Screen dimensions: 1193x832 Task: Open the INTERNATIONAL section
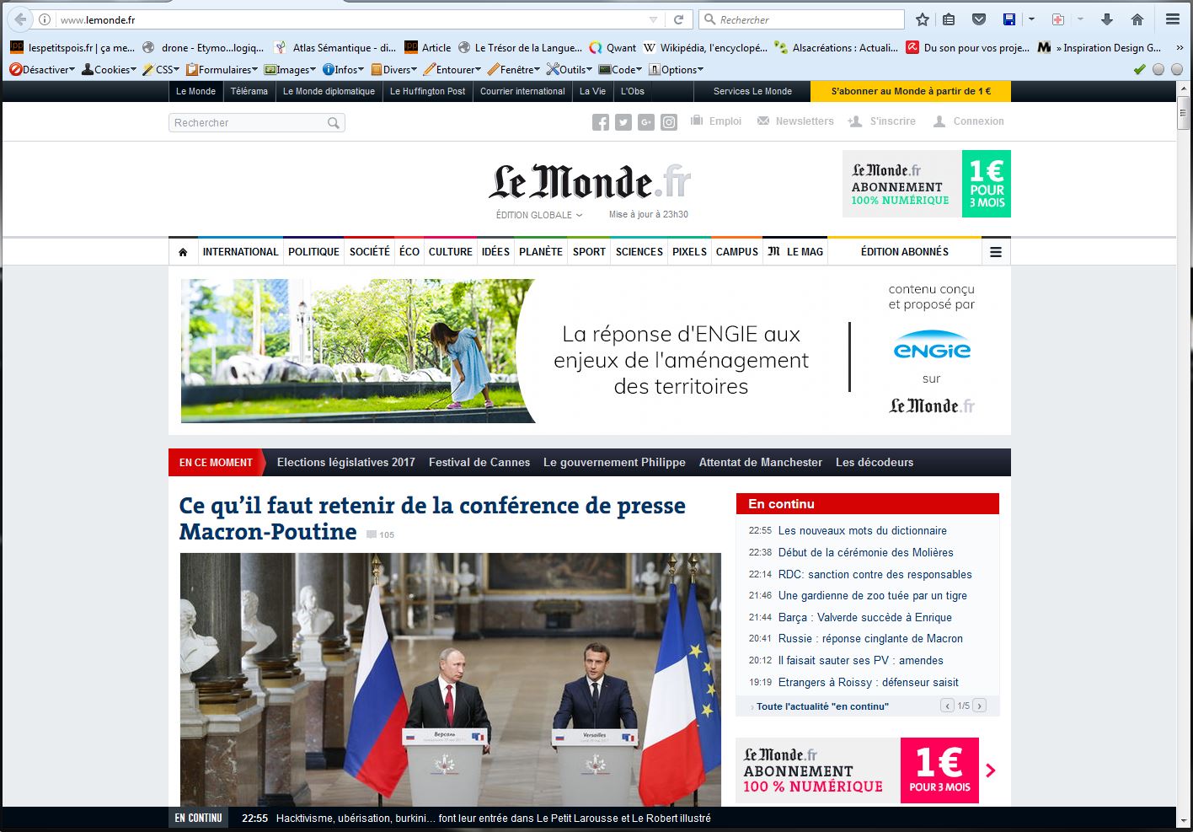pos(240,252)
